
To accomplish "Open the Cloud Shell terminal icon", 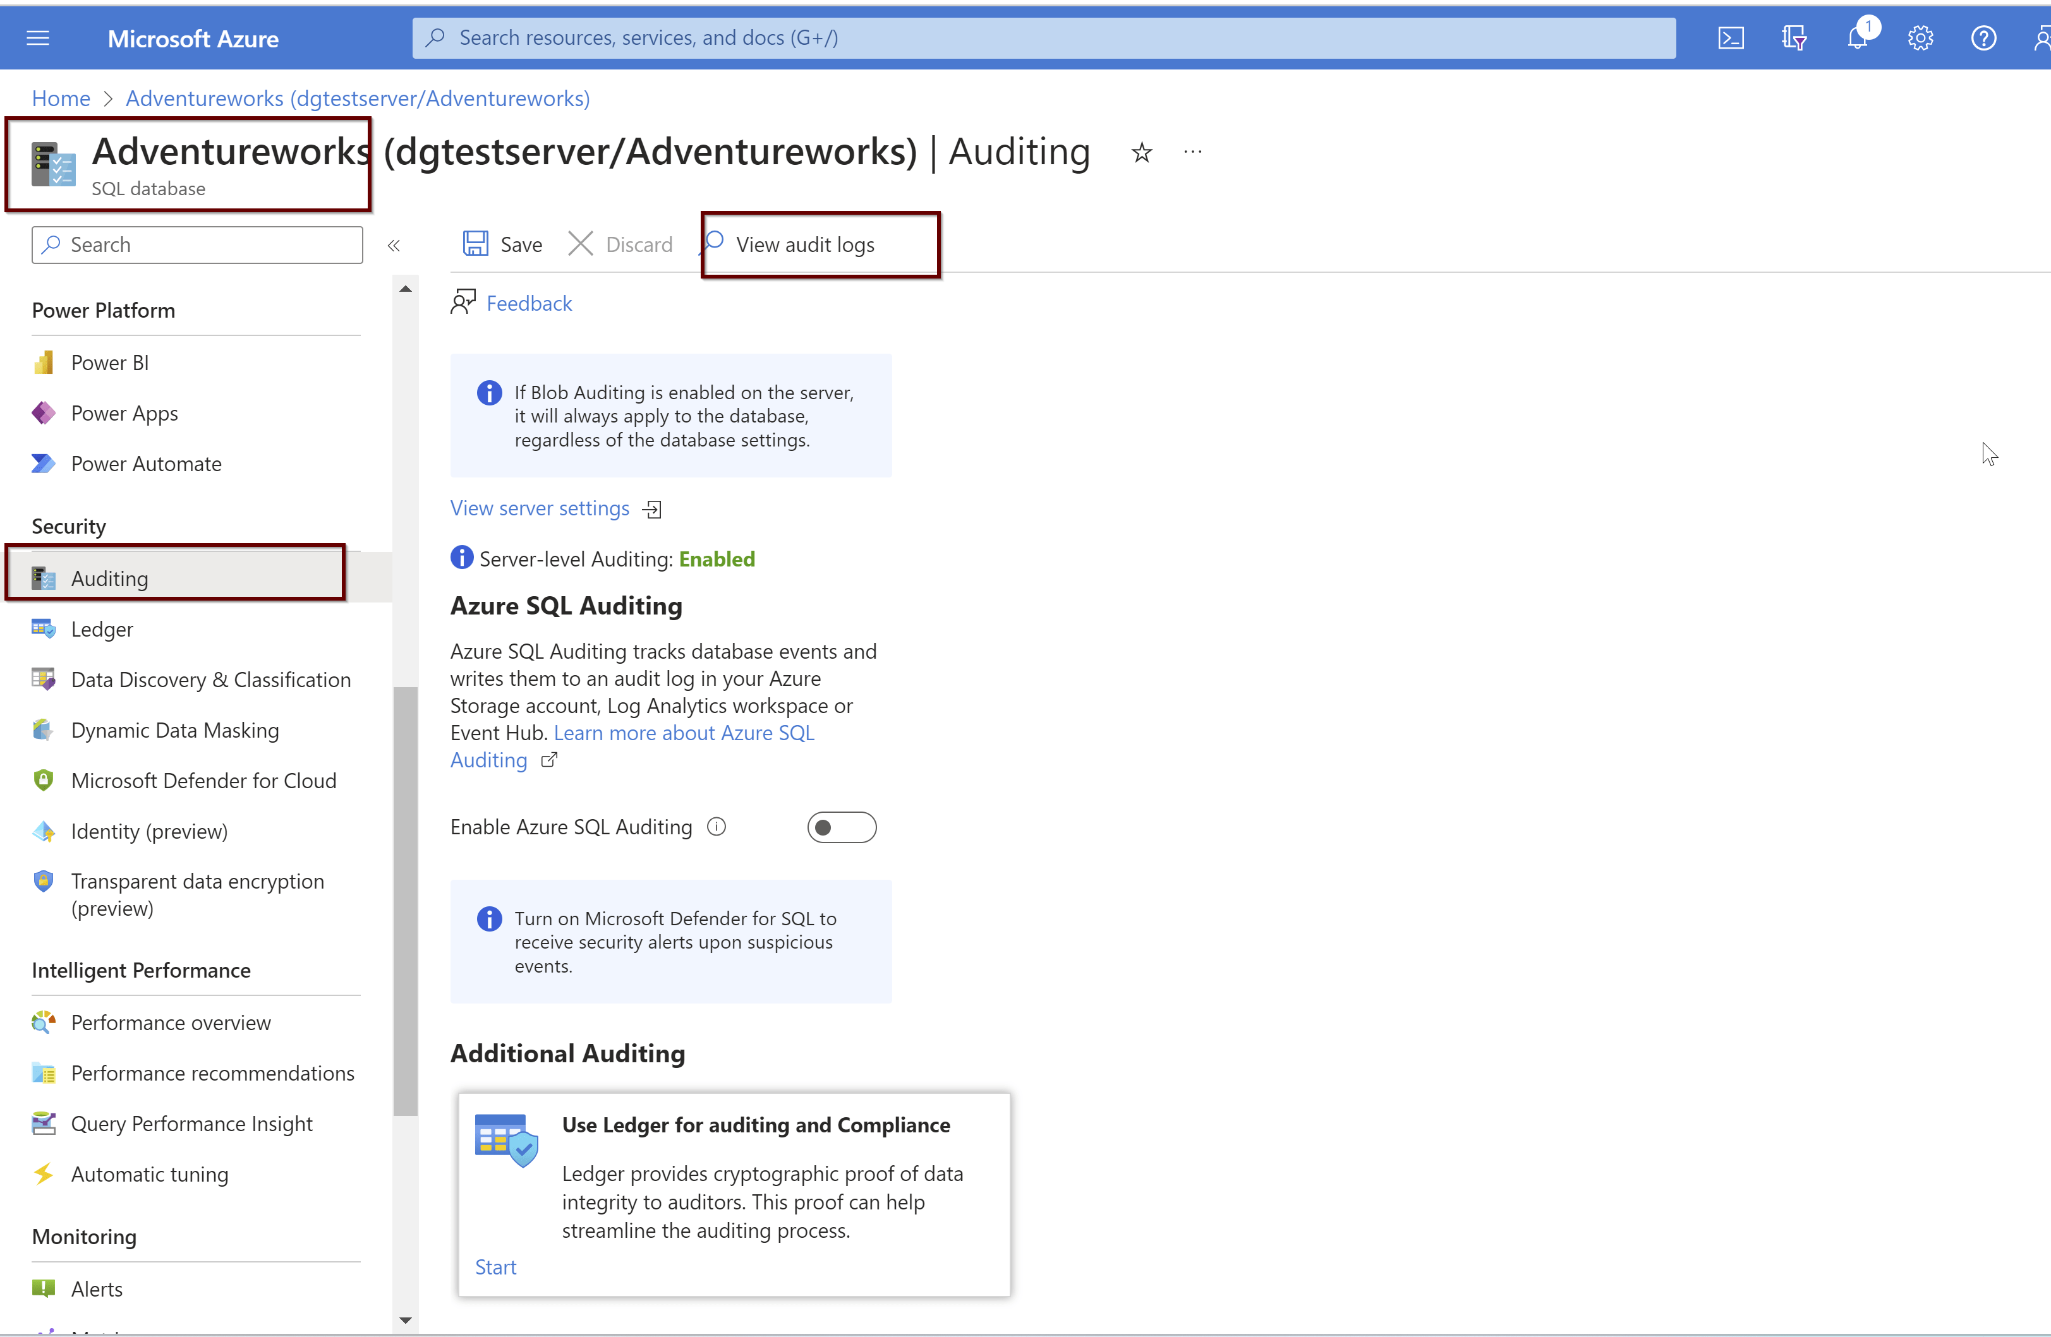I will (x=1731, y=37).
